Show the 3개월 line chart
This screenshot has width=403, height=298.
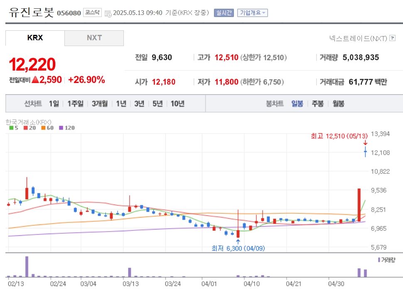coord(100,104)
